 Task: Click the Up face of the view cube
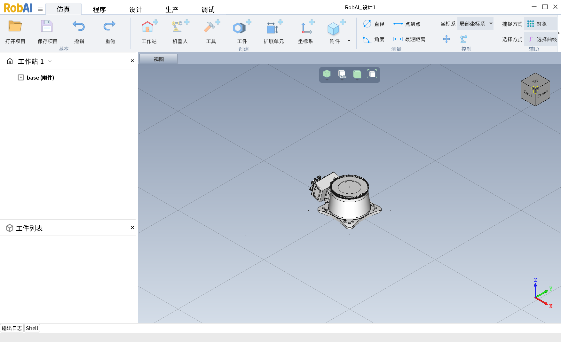click(x=535, y=81)
